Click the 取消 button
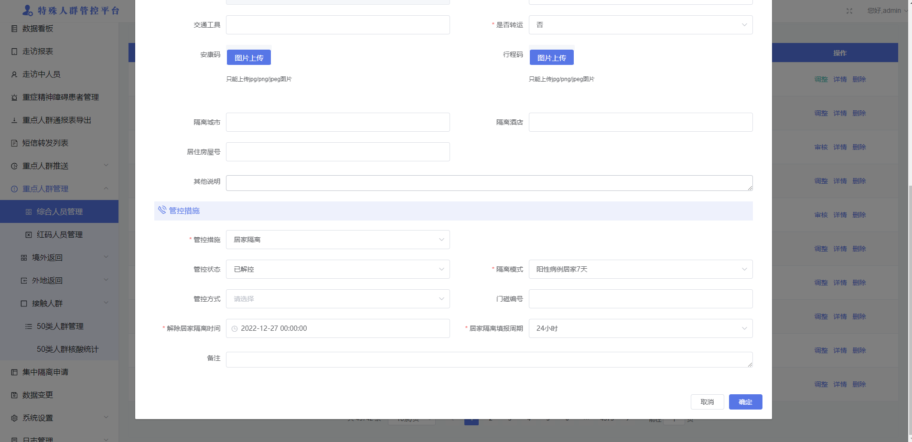The image size is (912, 442). tap(708, 402)
